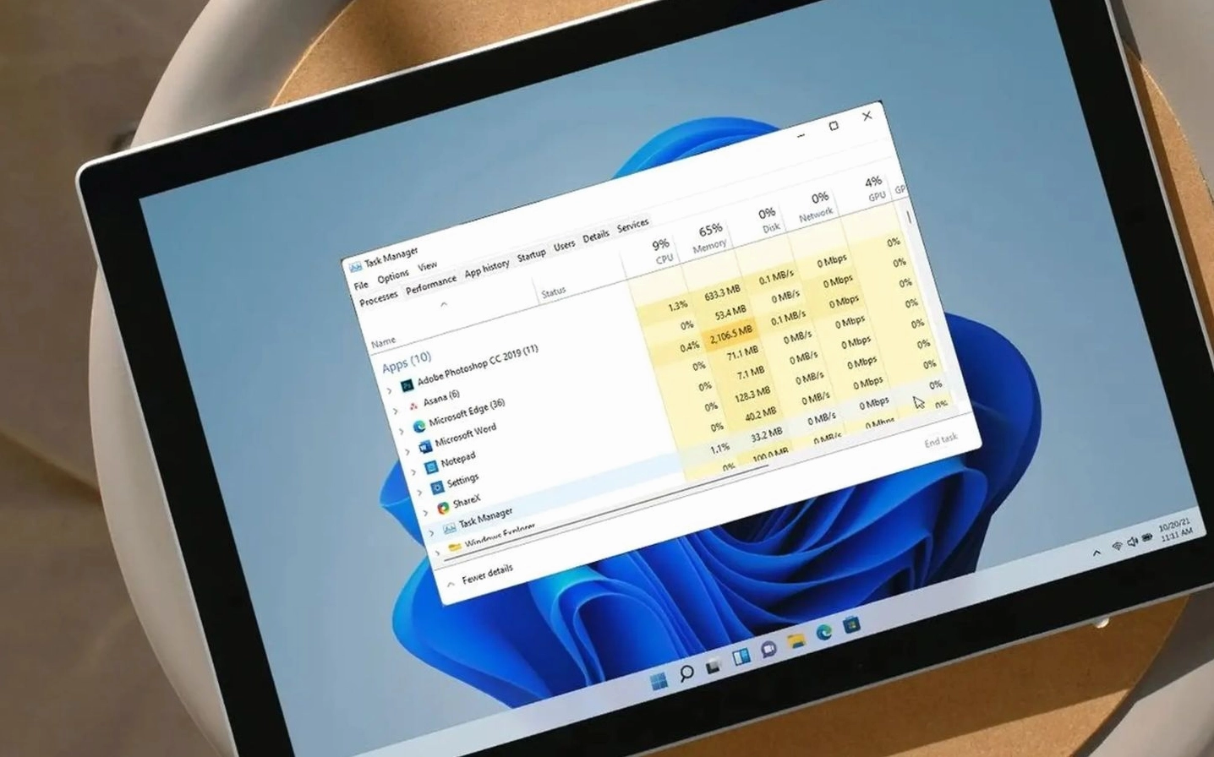1214x757 pixels.
Task: Open Search from the taskbar
Action: tap(686, 673)
